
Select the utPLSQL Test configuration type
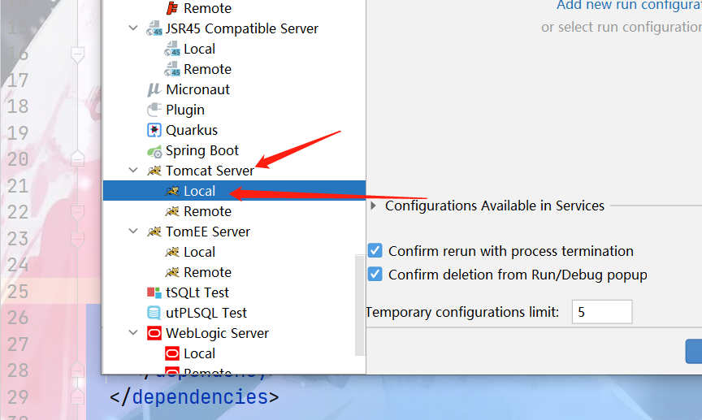point(206,313)
